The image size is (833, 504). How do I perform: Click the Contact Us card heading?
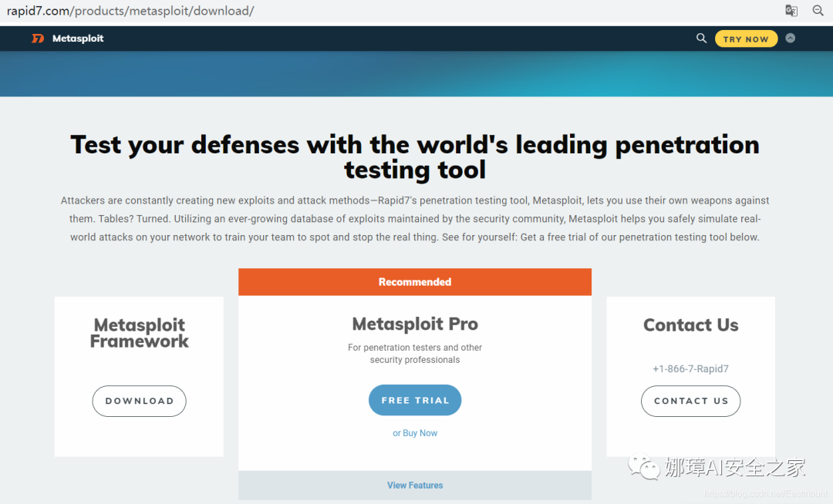pyautogui.click(x=690, y=324)
